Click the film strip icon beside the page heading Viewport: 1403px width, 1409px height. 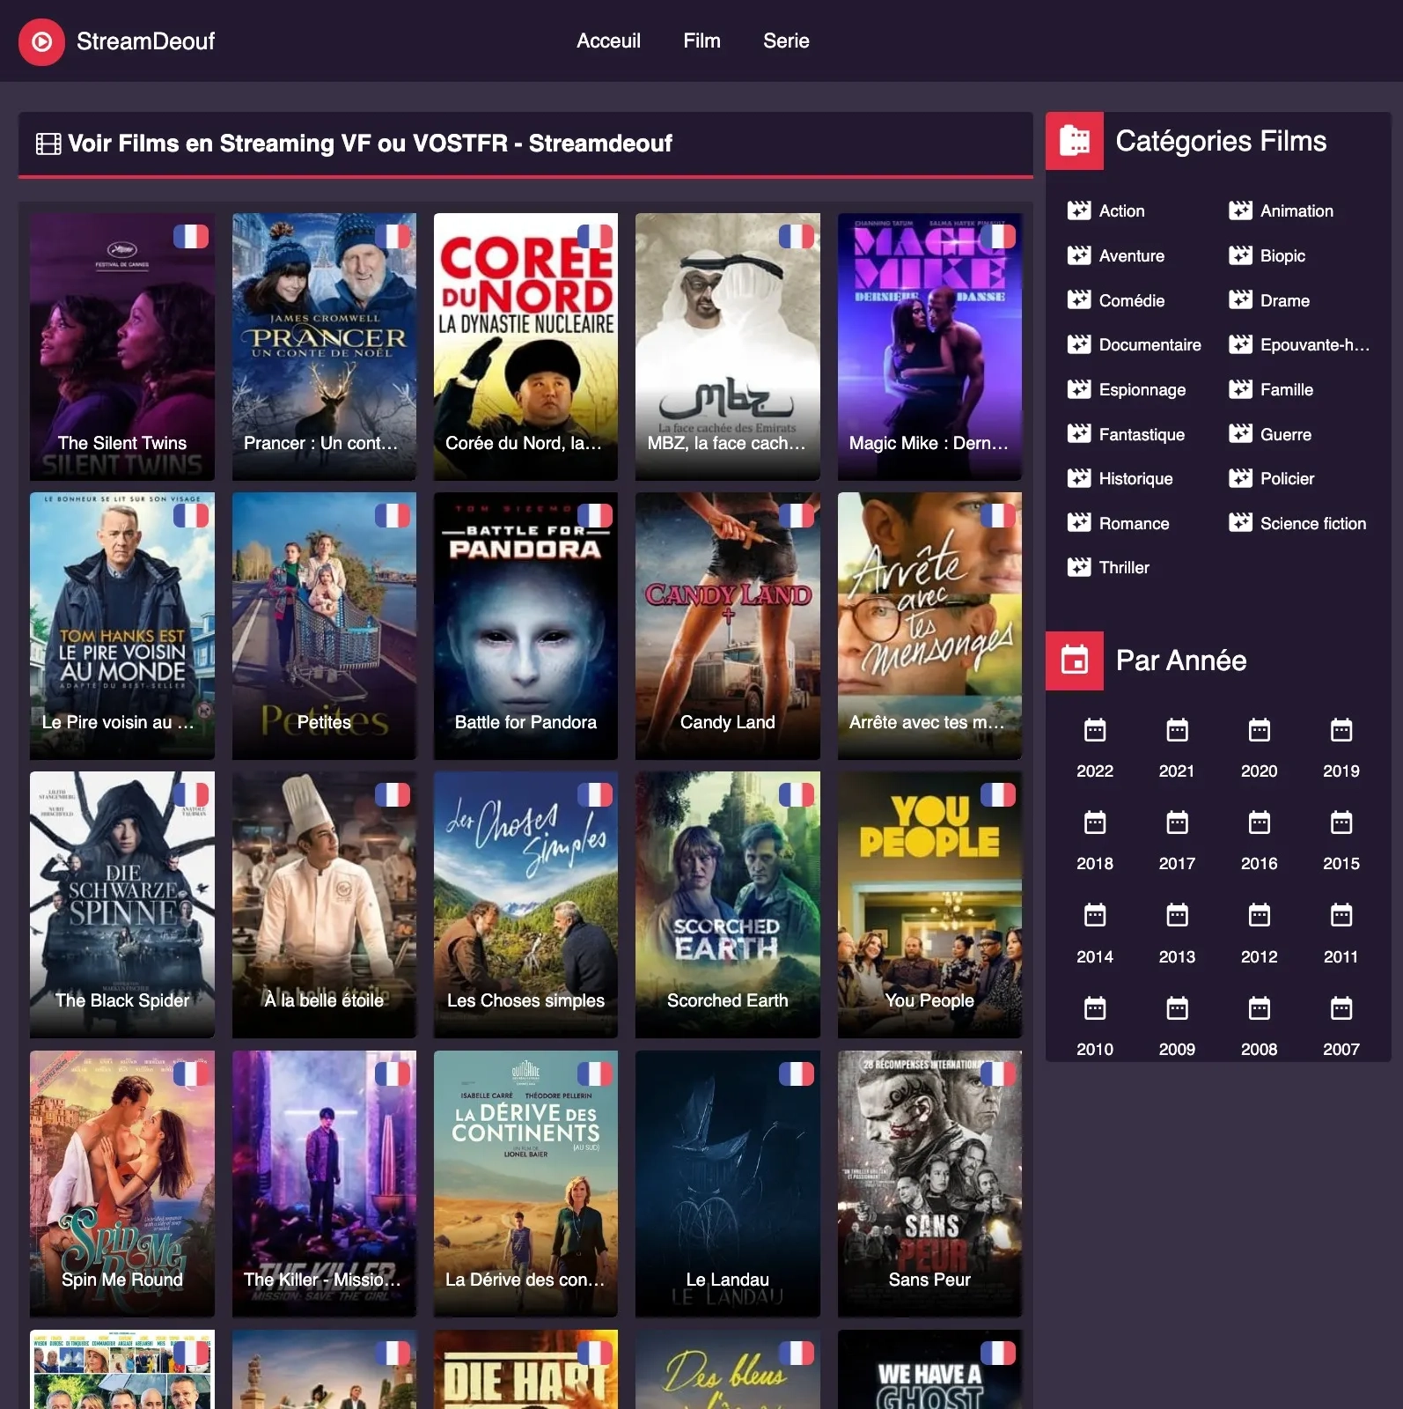point(48,144)
